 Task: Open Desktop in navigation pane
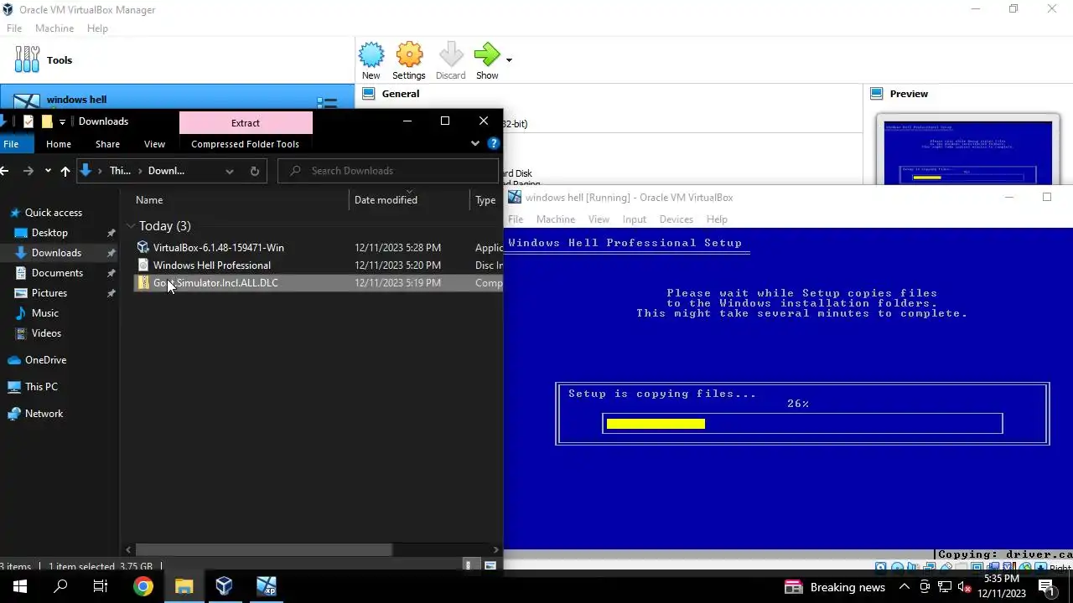pyautogui.click(x=49, y=233)
